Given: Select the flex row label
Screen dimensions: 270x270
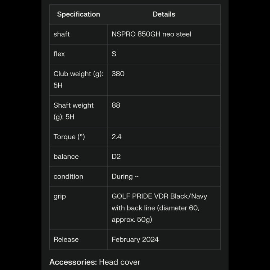Looking at the screenshot, I should pyautogui.click(x=59, y=54).
